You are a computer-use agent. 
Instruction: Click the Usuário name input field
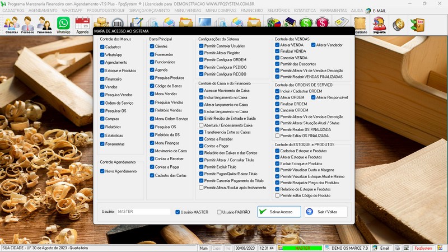click(143, 212)
